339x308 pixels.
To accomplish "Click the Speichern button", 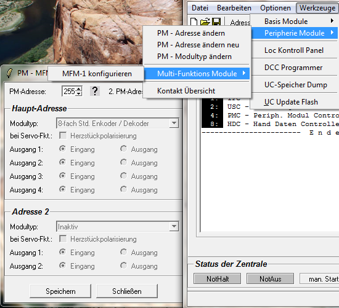I will coord(60,291).
